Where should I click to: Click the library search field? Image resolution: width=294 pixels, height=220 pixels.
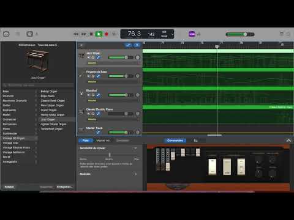(38, 85)
